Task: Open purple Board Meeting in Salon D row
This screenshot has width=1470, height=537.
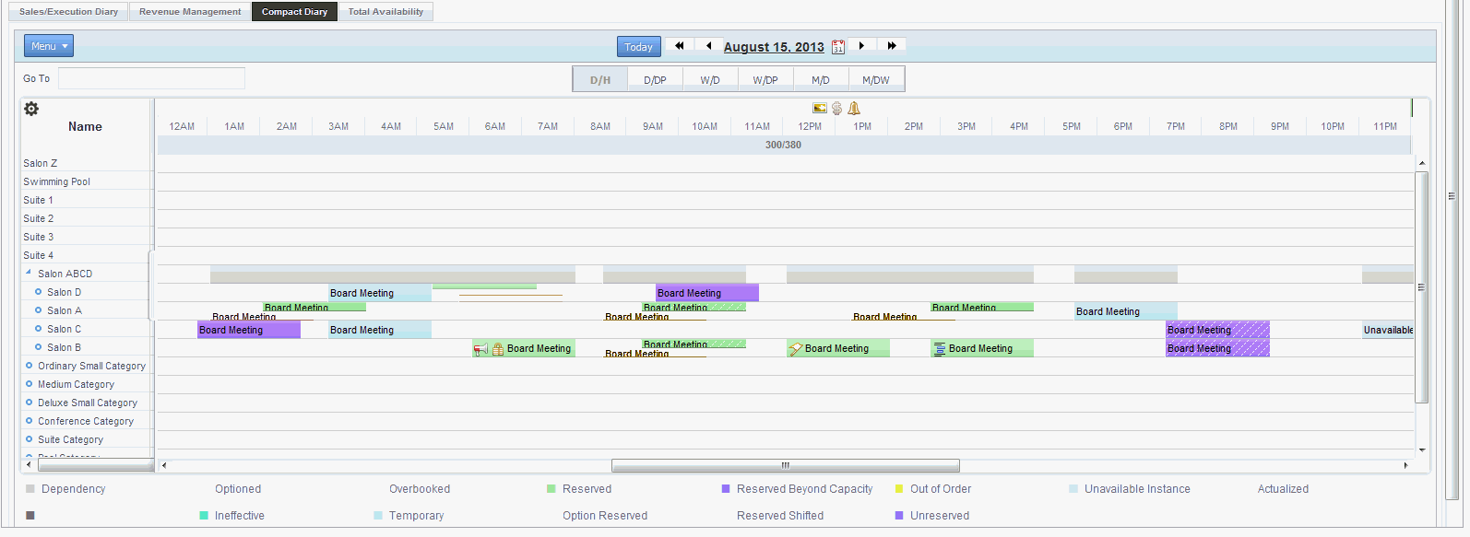Action: point(707,293)
